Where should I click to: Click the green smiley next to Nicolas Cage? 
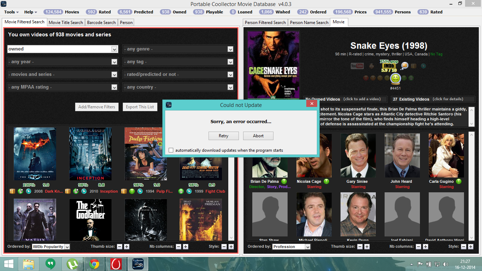[x=326, y=181]
